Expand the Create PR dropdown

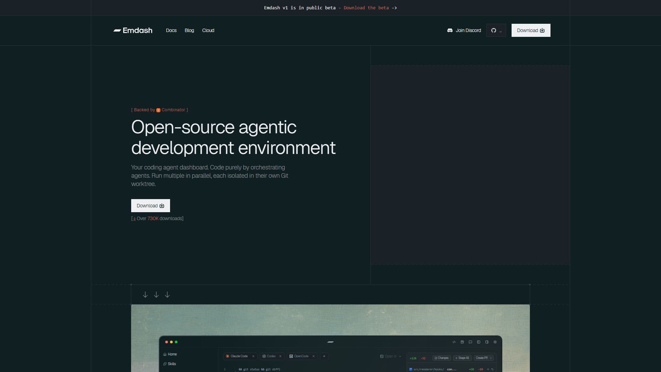coord(484,358)
